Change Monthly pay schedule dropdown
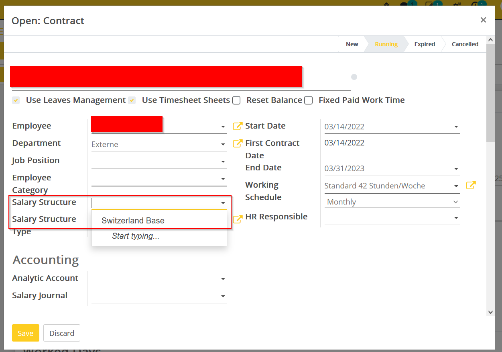Screen dimensions: 502x352 coord(392,202)
